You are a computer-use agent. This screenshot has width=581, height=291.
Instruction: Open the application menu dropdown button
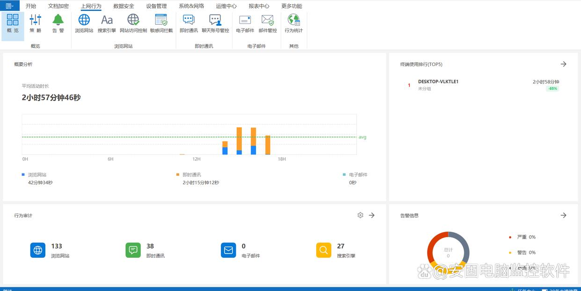9,6
